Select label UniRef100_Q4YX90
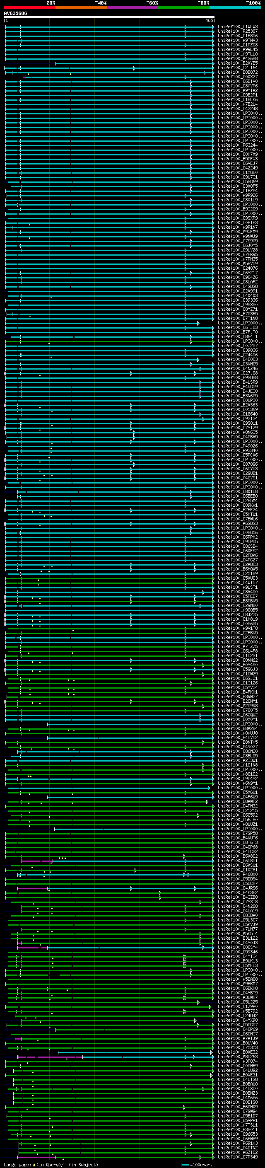 click(238, 1020)
